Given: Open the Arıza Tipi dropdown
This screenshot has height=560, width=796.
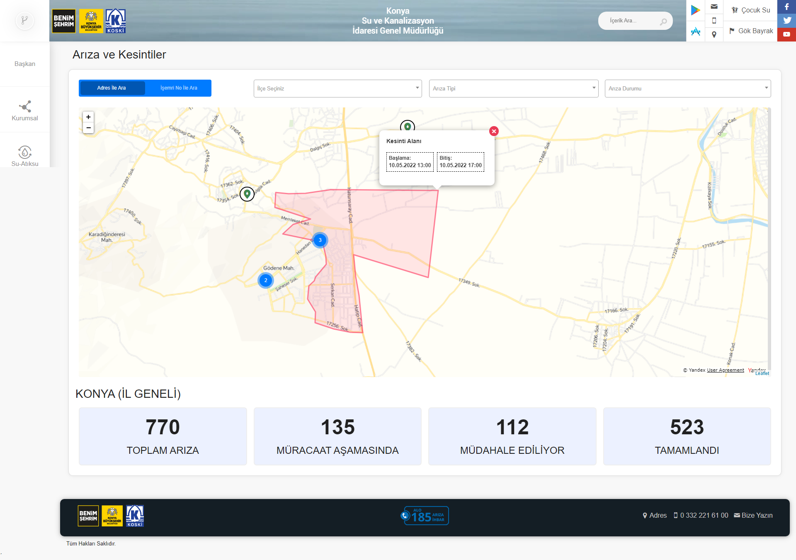Looking at the screenshot, I should [x=513, y=88].
